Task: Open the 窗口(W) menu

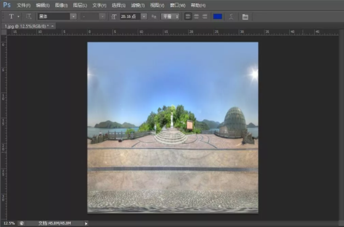Action: [x=178, y=5]
